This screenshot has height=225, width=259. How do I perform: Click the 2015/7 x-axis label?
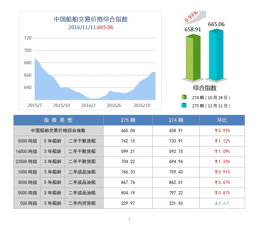(35, 105)
